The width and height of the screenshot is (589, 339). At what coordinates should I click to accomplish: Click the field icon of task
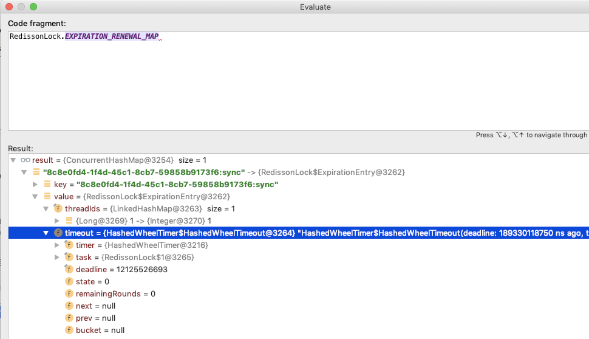click(x=69, y=257)
